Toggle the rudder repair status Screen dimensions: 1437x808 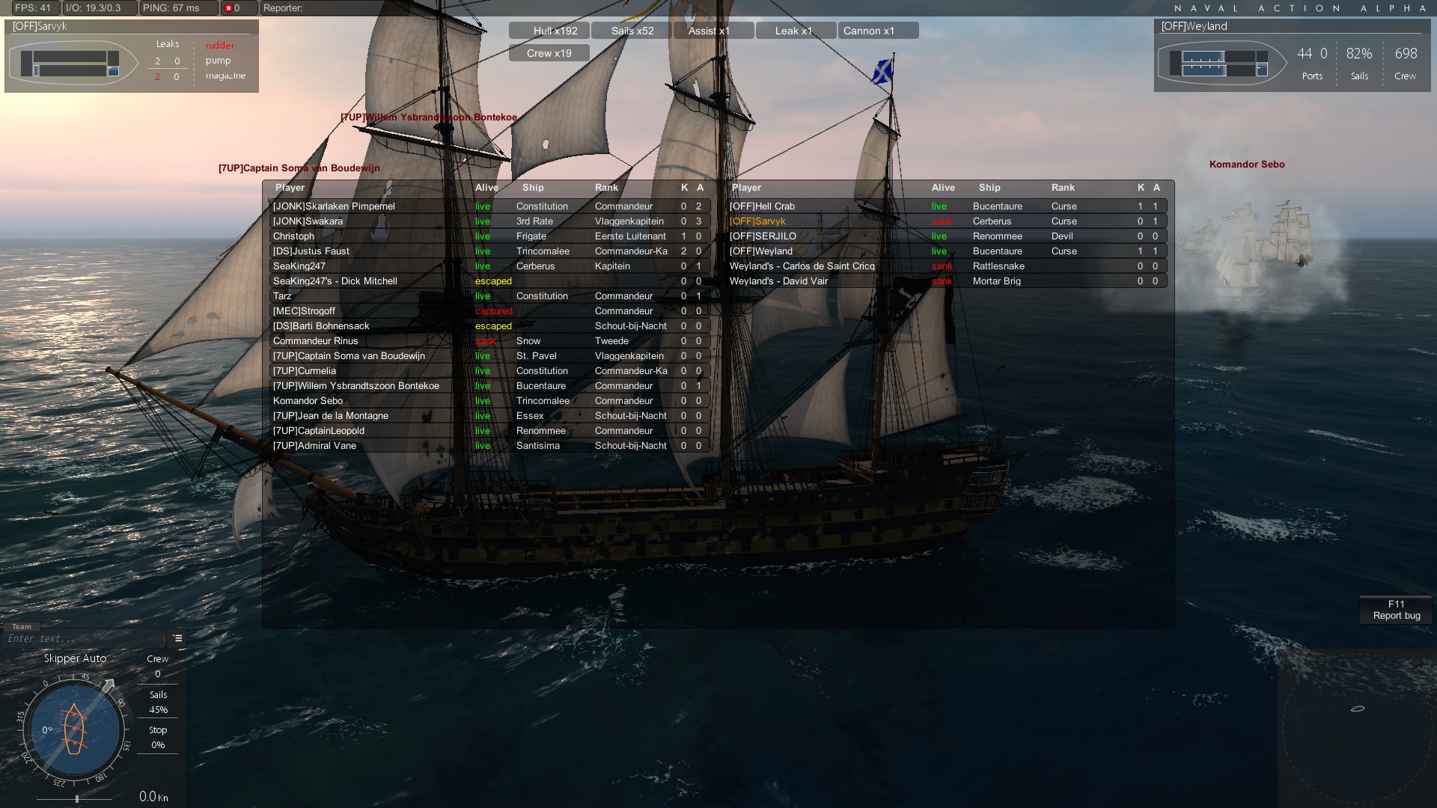(x=220, y=46)
